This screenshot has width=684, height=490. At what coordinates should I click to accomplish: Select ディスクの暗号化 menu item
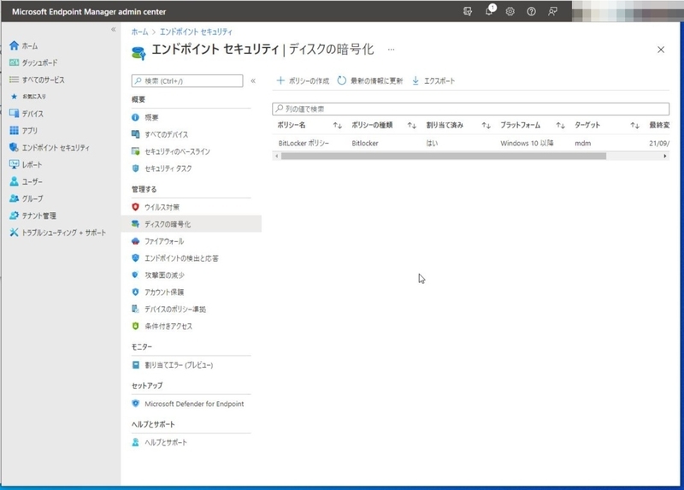[x=191, y=224]
